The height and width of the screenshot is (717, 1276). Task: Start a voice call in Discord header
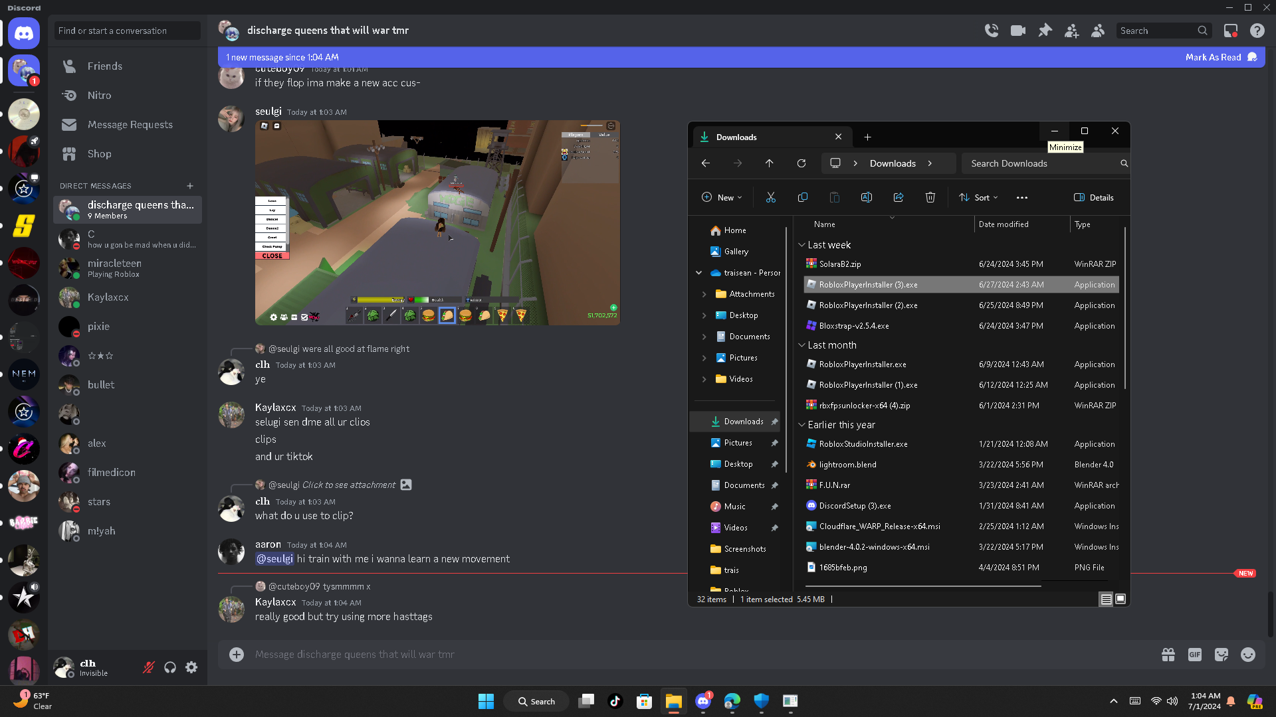click(x=991, y=31)
